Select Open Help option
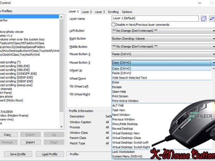The width and height of the screenshot is (215, 161). [162, 92]
